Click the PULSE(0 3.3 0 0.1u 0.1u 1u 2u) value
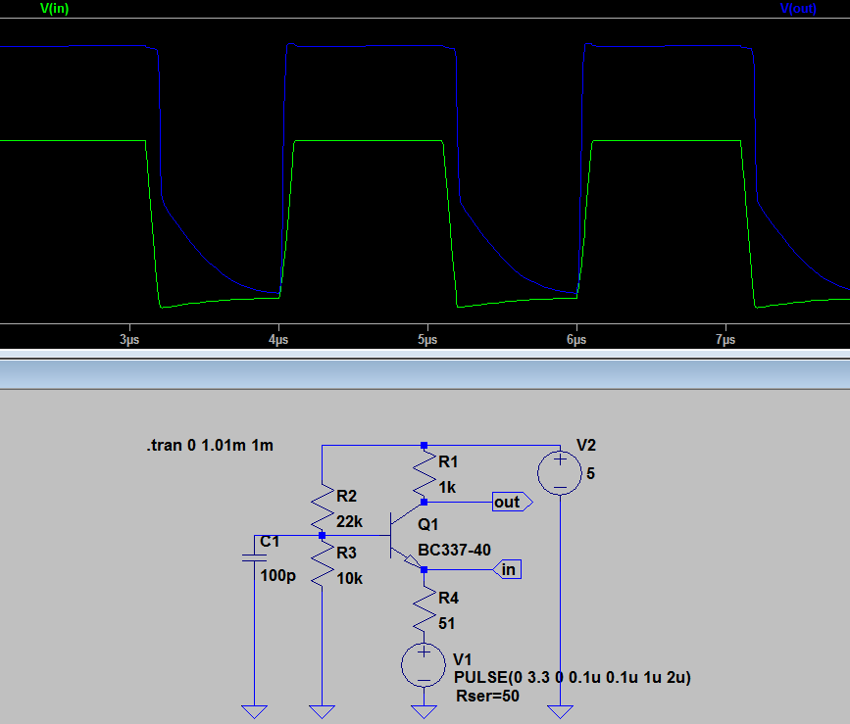Image resolution: width=850 pixels, height=724 pixels. tap(573, 677)
